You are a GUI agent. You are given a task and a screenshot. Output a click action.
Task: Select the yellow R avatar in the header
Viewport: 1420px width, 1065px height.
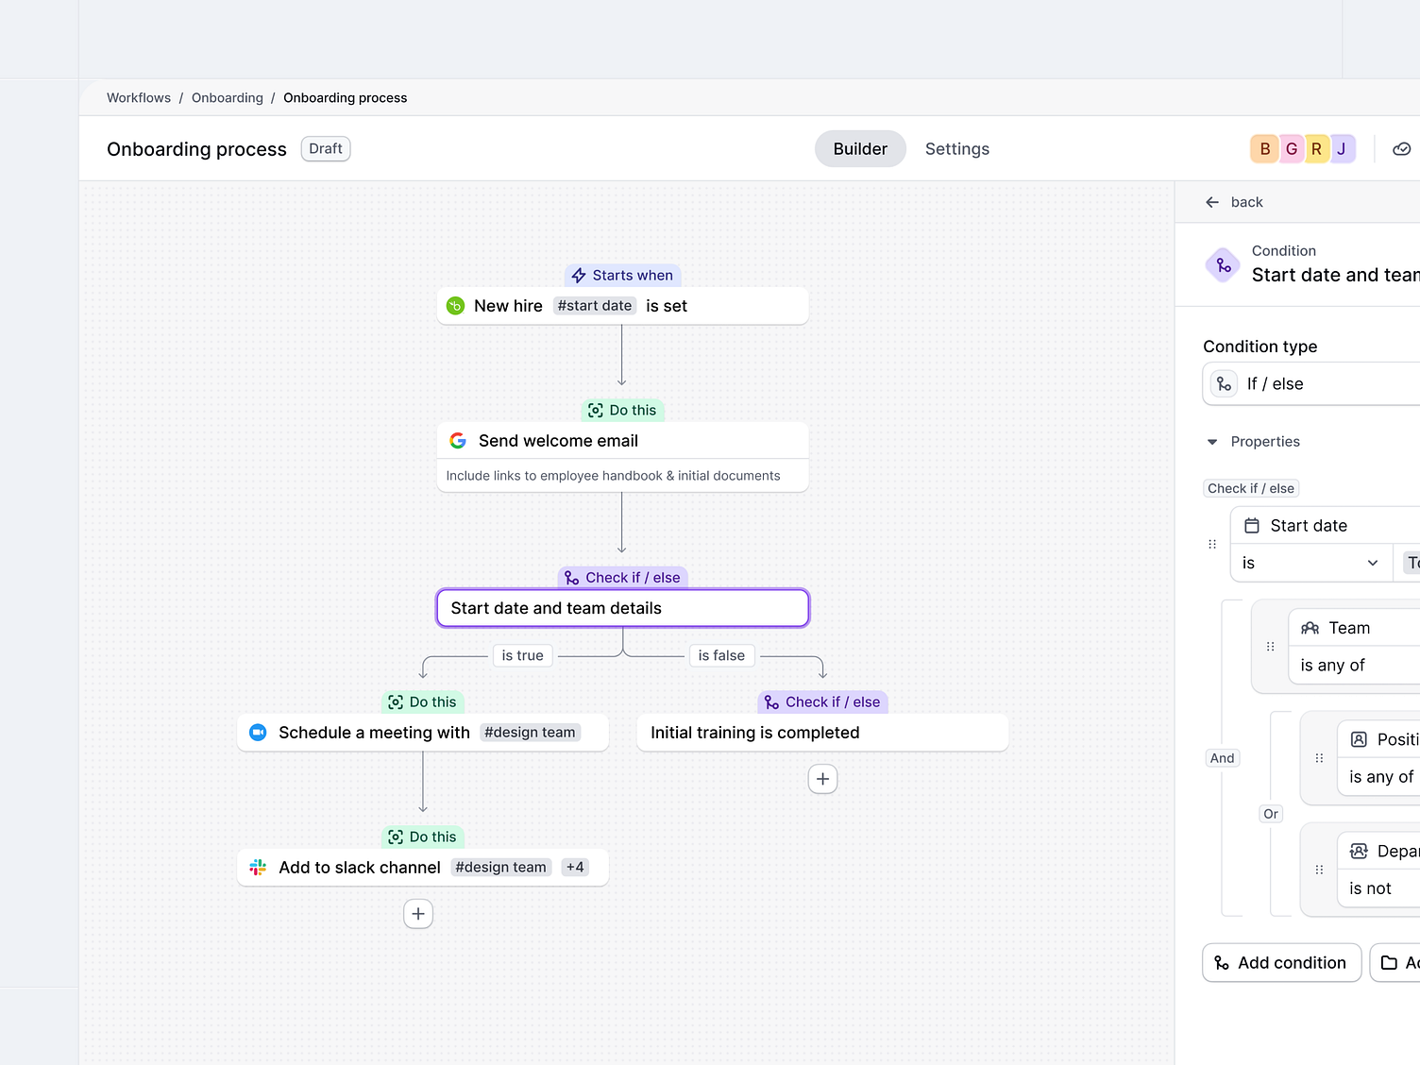click(1316, 148)
